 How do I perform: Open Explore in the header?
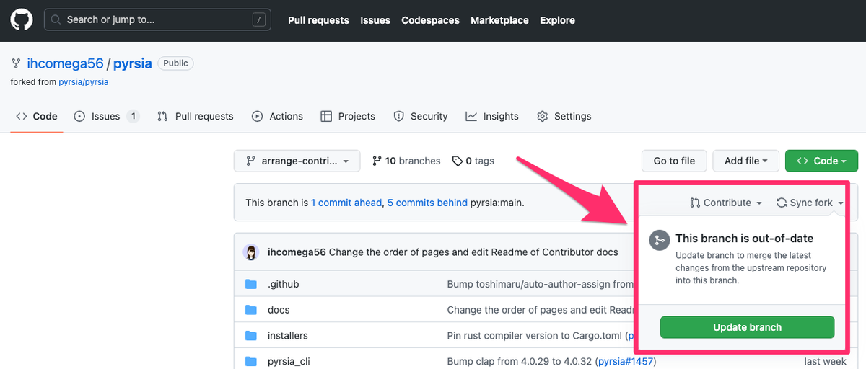point(557,20)
